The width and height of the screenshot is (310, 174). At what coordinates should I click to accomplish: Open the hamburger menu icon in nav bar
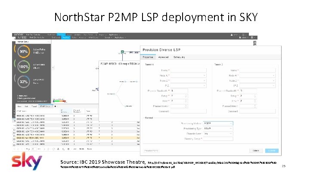(252, 37)
